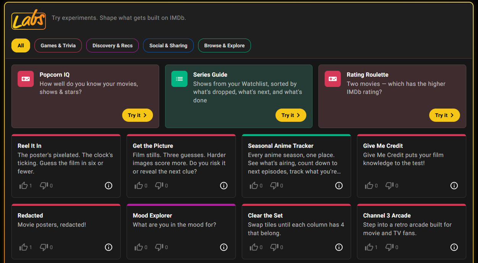The image size is (478, 263).
Task: Open Seasonal Anime Tracker info icon
Action: pyautogui.click(x=339, y=186)
